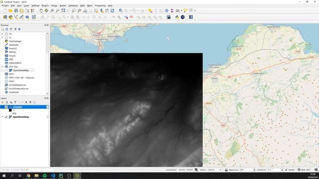Open File Explorer from the taskbar
This screenshot has width=319, height=179.
pyautogui.click(x=36, y=176)
